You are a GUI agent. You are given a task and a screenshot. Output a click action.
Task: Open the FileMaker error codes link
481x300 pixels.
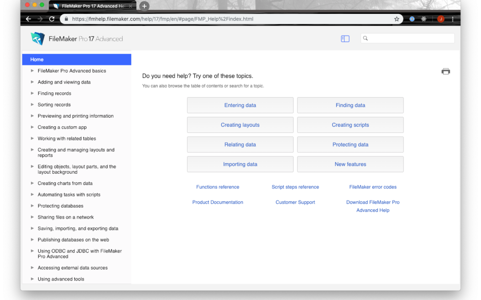(373, 187)
